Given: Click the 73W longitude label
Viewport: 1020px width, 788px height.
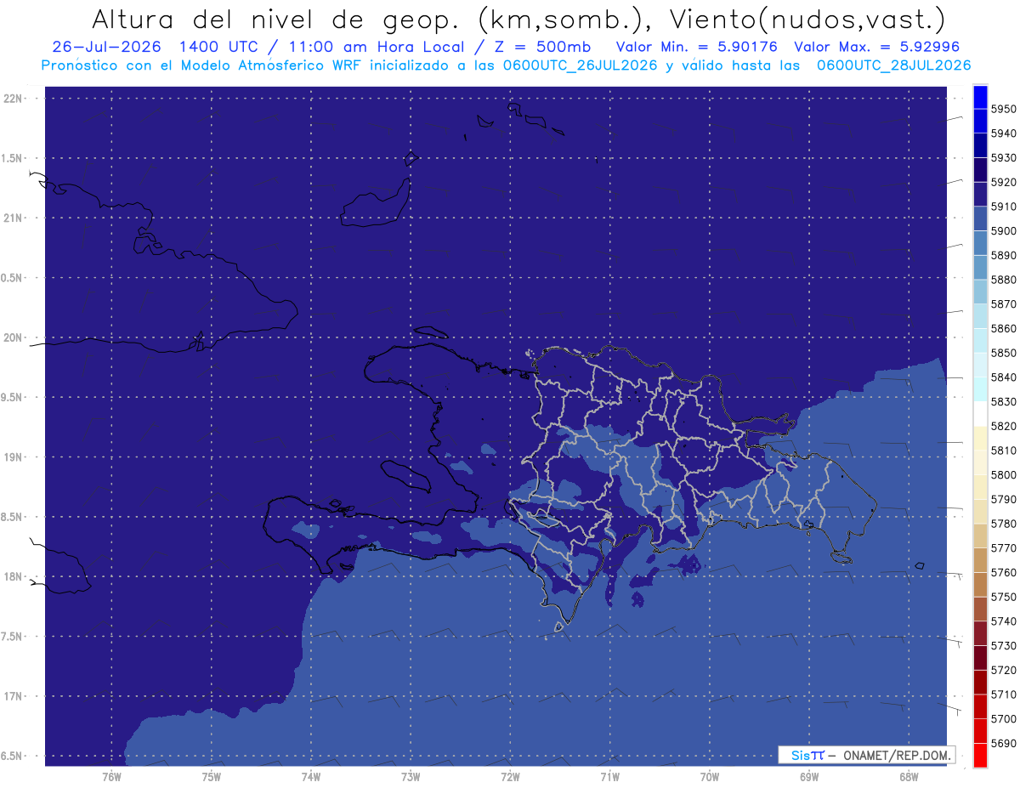Looking at the screenshot, I should [x=411, y=776].
